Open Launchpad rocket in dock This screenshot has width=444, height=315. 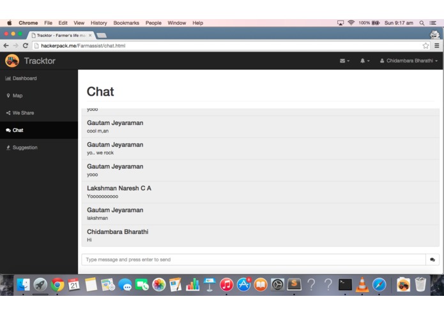tap(40, 284)
